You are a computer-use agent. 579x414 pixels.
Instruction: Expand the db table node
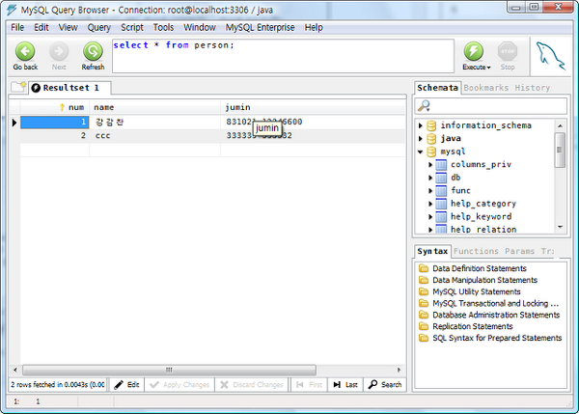click(x=430, y=178)
